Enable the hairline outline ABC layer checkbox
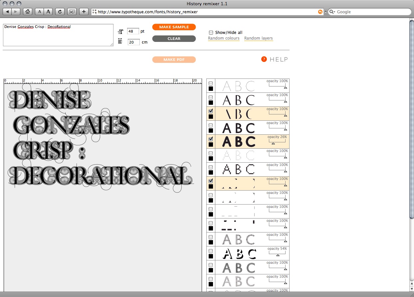Screen dimensions: 414x297 click(211, 83)
